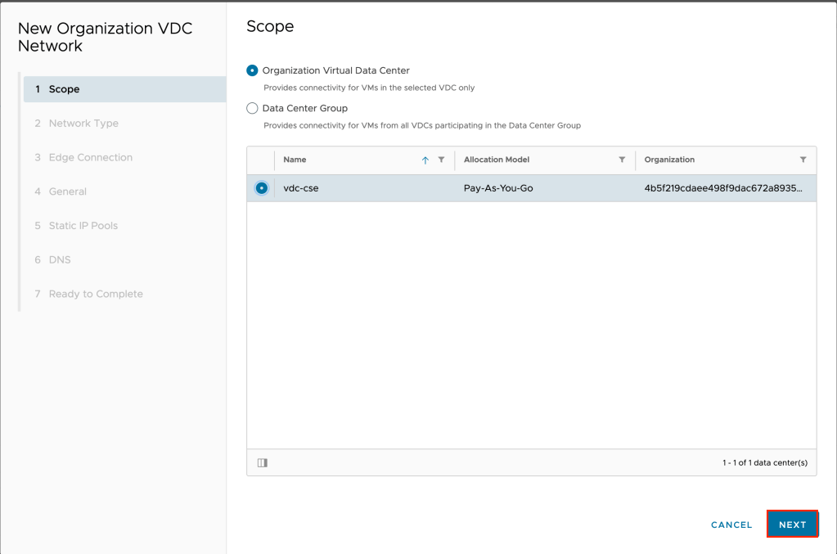
Task: Go to the Scope wizard step
Action: coord(64,89)
